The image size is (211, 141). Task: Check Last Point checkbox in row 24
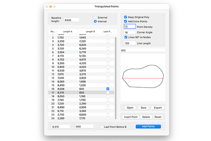coord(108,118)
